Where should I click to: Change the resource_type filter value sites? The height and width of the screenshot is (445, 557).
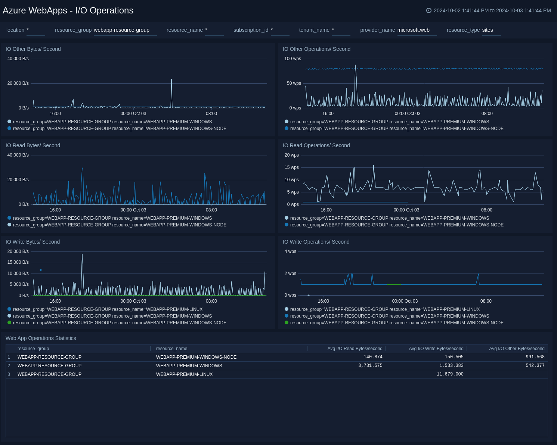point(491,30)
